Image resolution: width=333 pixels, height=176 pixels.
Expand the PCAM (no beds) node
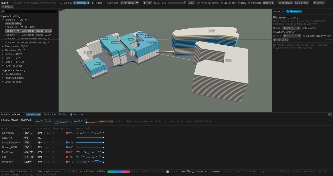(3, 66)
